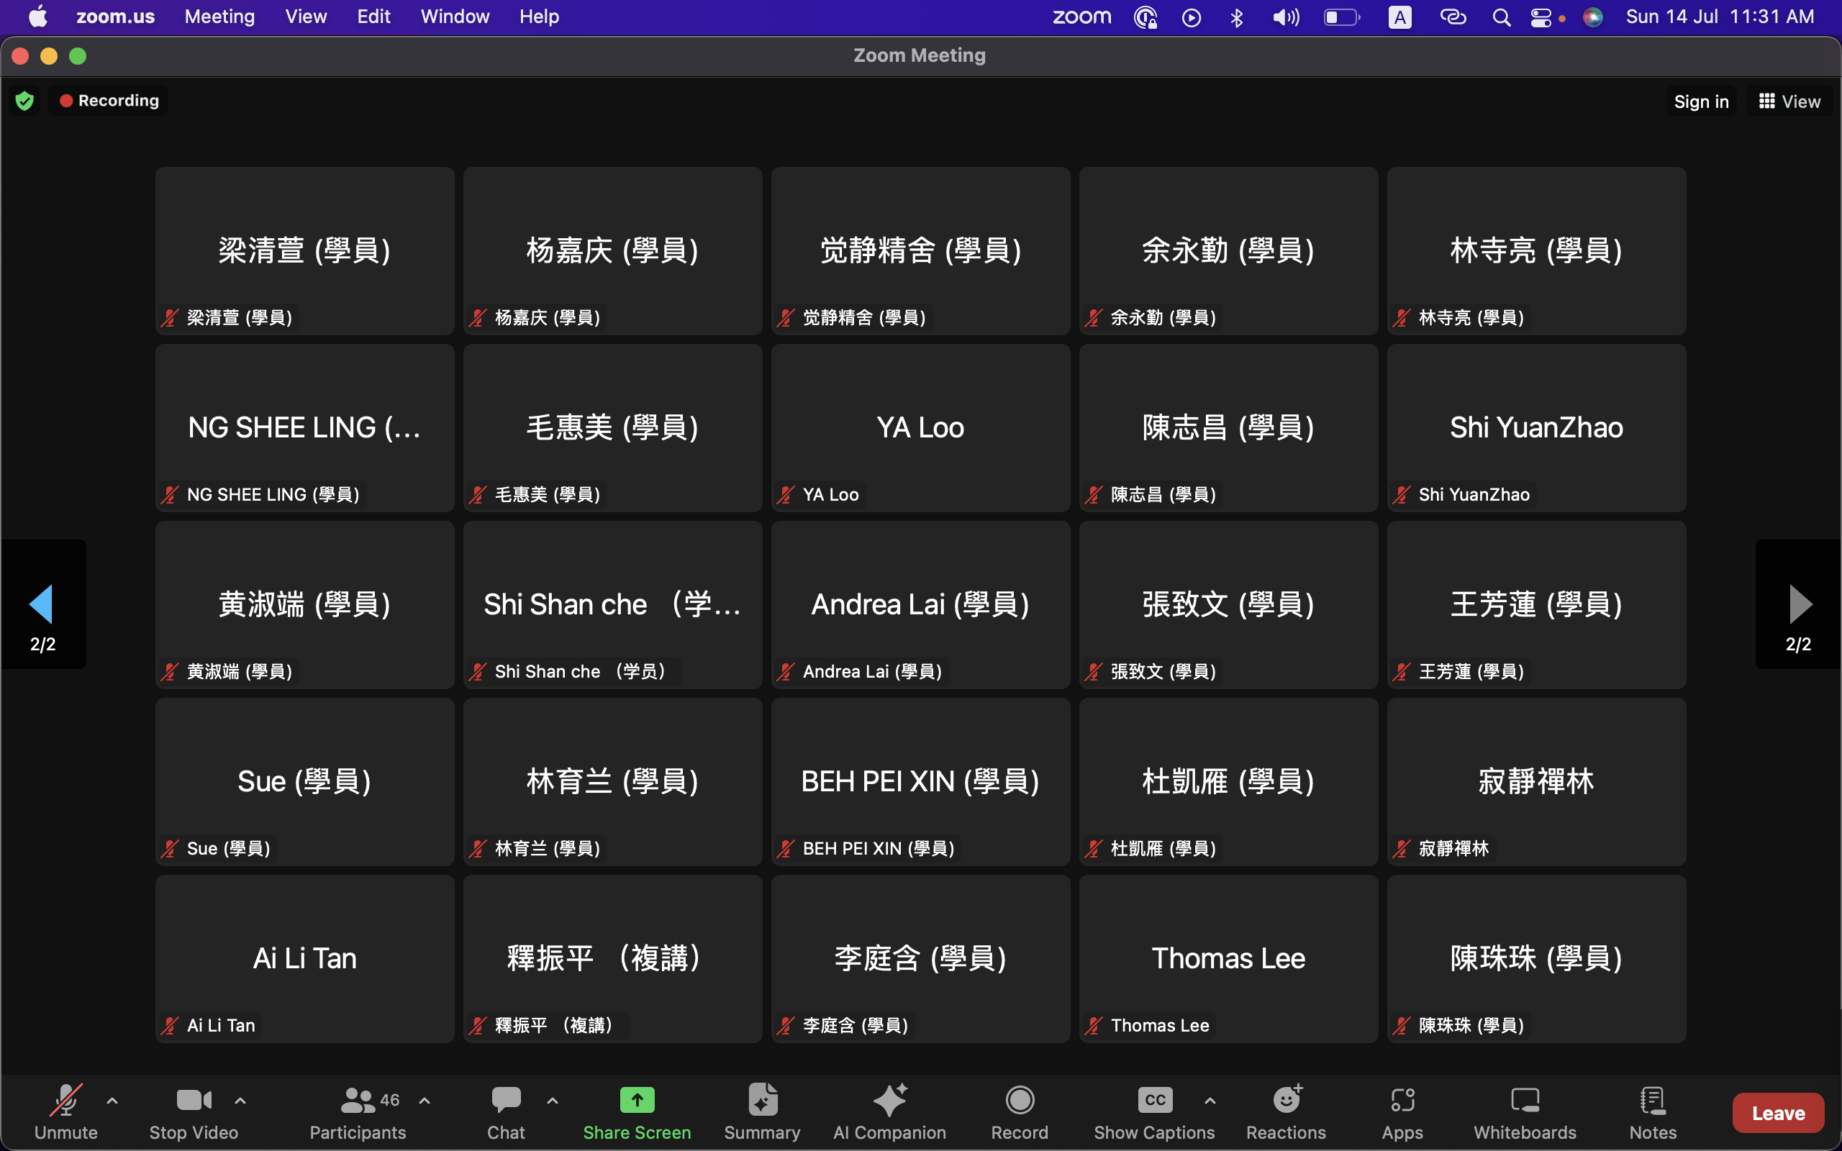The width and height of the screenshot is (1842, 1151).
Task: Go to previous gallery page arrow
Action: click(42, 604)
